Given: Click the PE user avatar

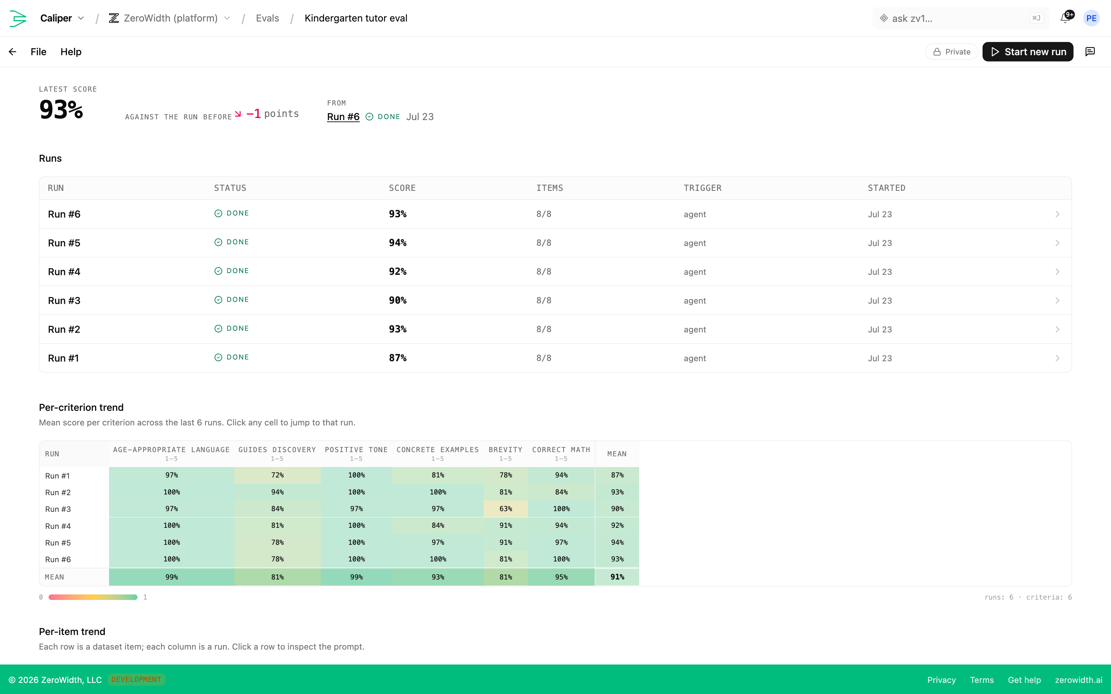Looking at the screenshot, I should [x=1091, y=18].
